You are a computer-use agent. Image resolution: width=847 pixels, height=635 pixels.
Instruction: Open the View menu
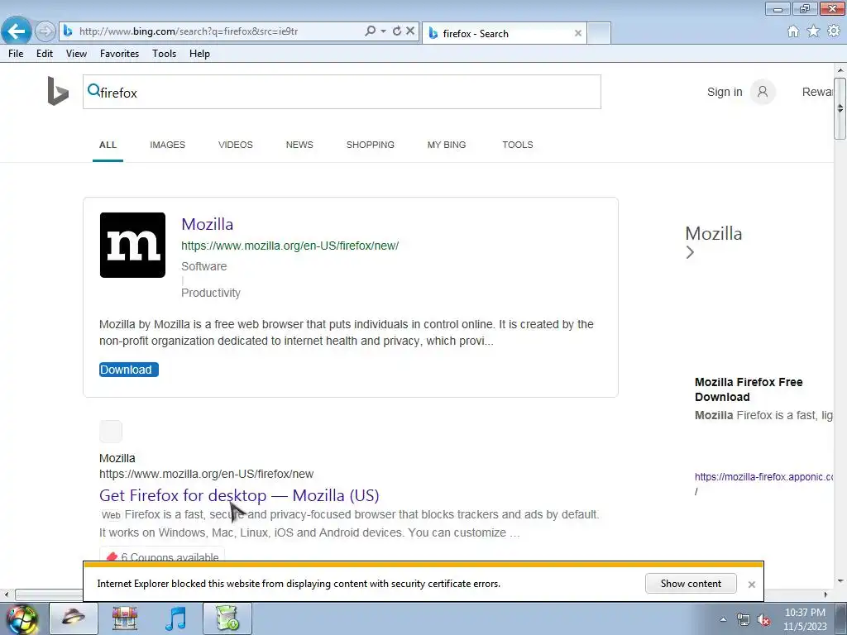76,54
